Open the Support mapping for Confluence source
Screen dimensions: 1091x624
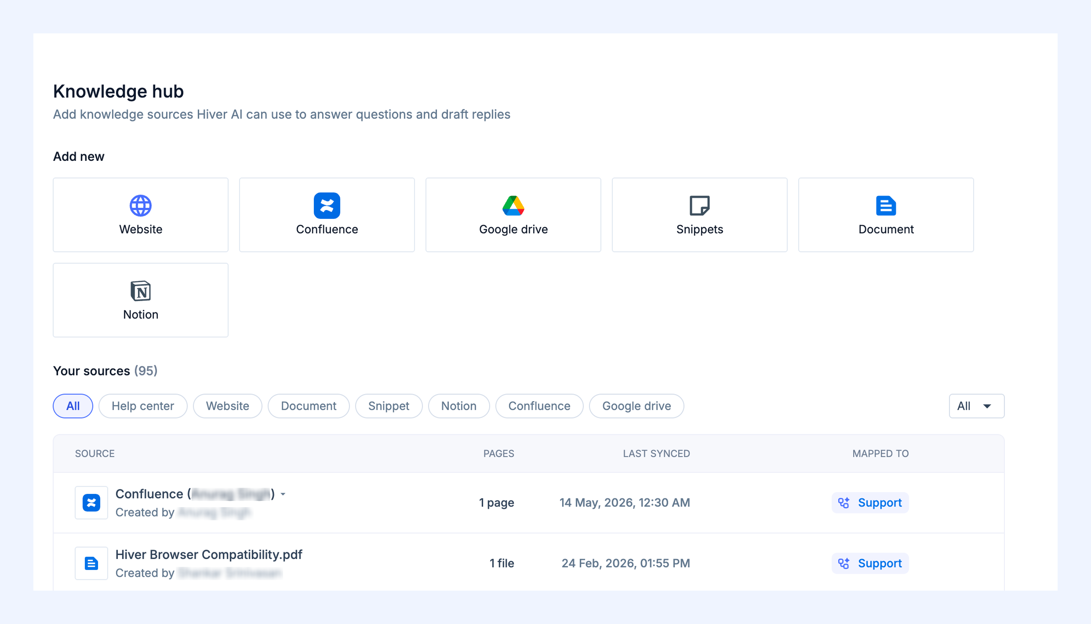(870, 503)
